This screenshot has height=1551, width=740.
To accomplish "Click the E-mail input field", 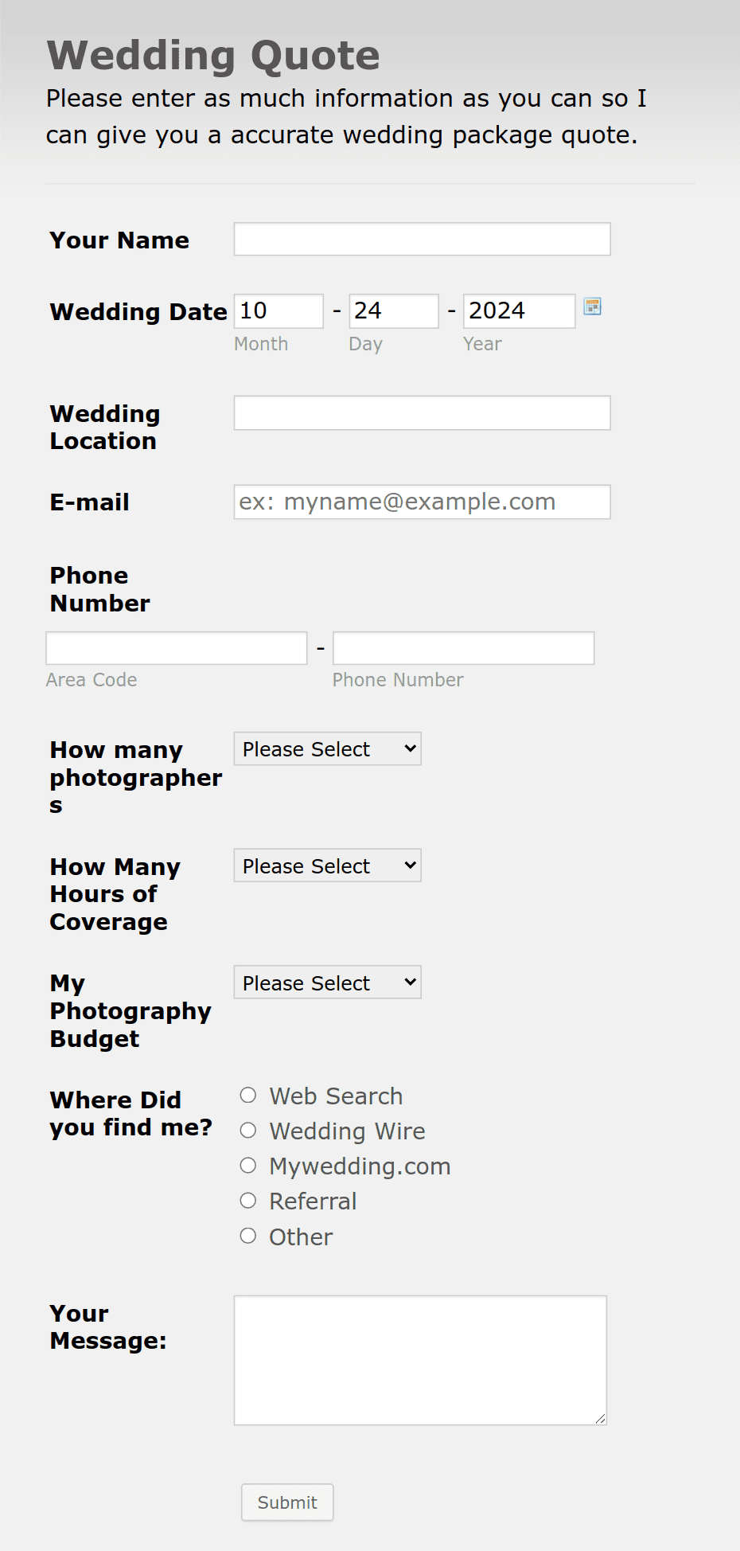I will pyautogui.click(x=422, y=502).
